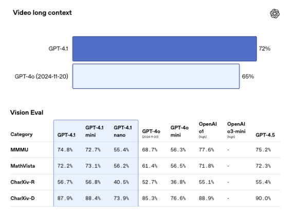Click the GPT-4.5 column header

click(265, 135)
